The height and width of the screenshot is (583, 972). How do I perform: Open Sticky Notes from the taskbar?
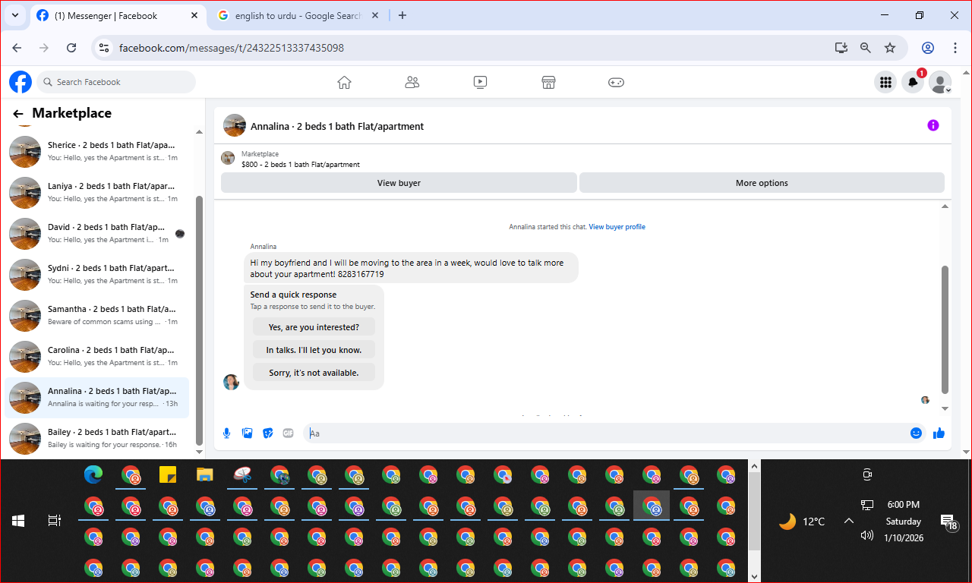(168, 475)
